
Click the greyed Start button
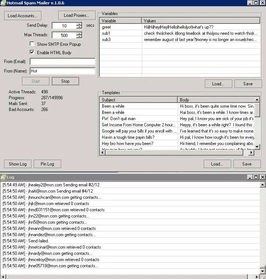pyautogui.click(x=36, y=81)
